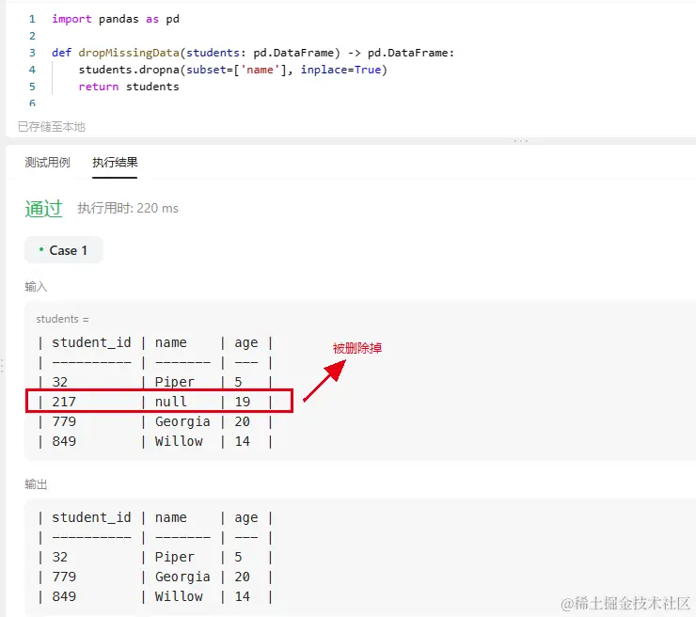Select the 执行结果 tab
The width and height of the screenshot is (696, 617).
pos(115,163)
